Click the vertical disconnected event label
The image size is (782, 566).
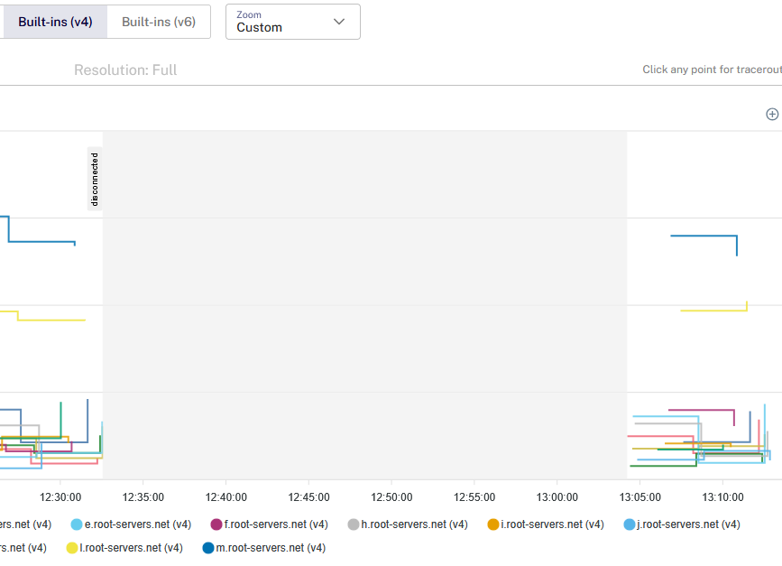[x=95, y=179]
